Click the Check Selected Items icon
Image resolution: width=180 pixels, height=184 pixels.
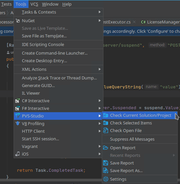tap(105, 123)
